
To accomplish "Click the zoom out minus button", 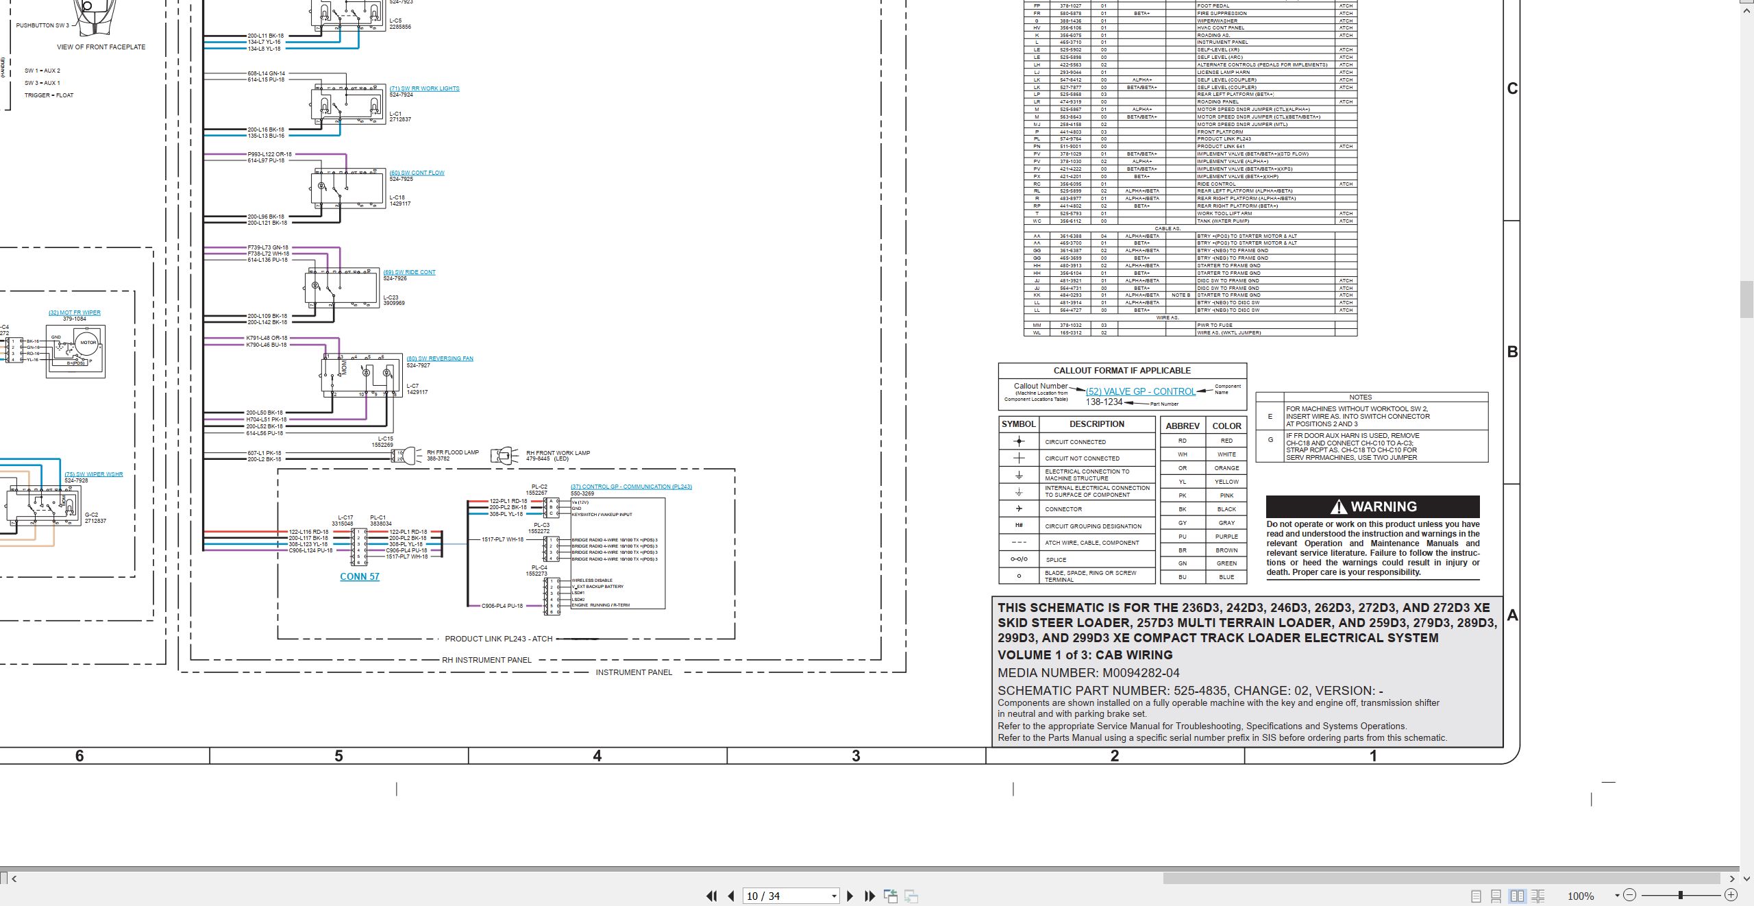I will click(x=1630, y=895).
